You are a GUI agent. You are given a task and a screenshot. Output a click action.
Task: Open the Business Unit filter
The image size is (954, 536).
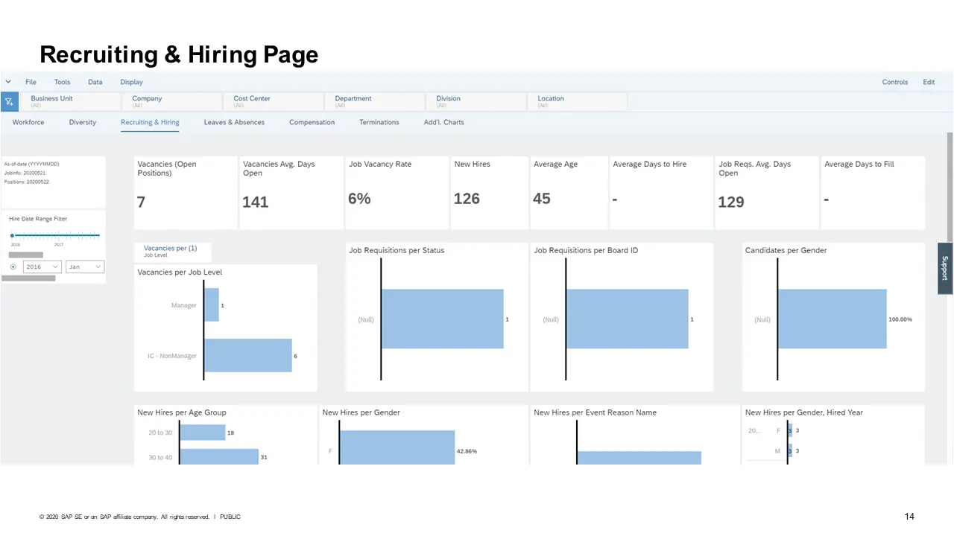[72, 101]
